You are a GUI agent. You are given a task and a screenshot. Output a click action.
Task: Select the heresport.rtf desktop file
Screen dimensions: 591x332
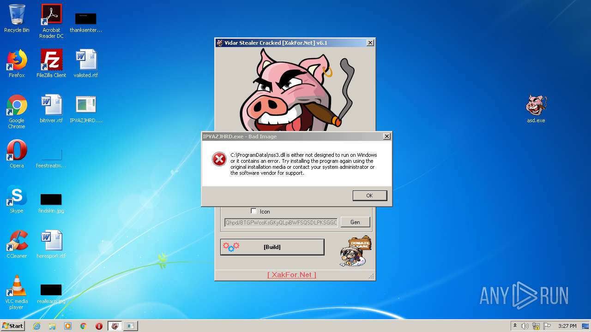coord(51,244)
